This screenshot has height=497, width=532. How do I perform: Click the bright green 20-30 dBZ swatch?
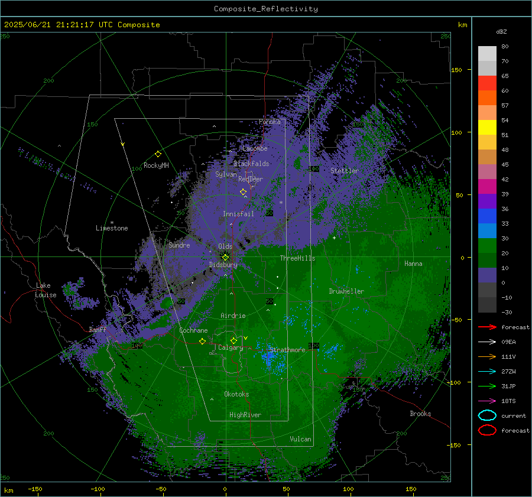pyautogui.click(x=487, y=246)
